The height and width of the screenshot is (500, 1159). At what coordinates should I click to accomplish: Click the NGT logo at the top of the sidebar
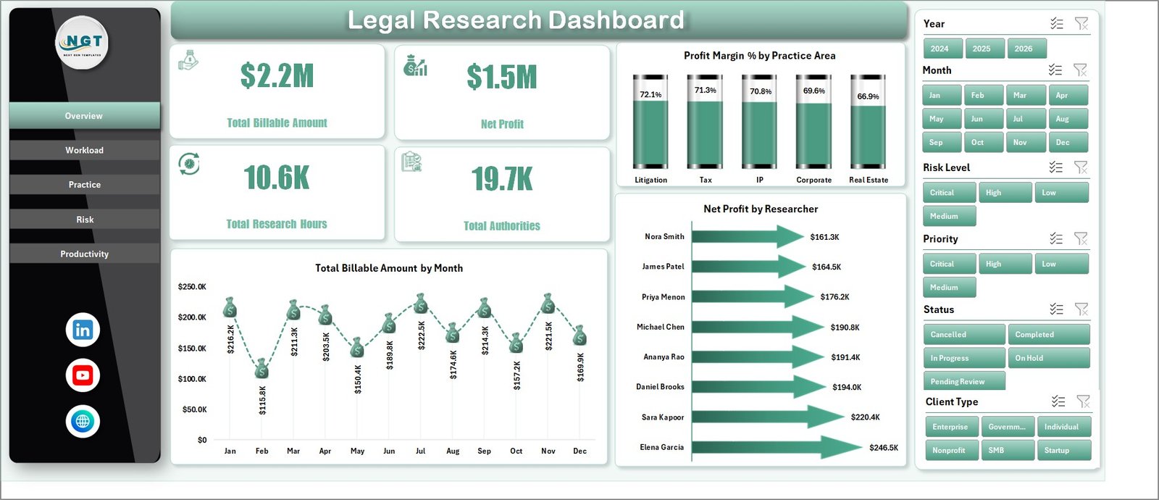pos(83,43)
